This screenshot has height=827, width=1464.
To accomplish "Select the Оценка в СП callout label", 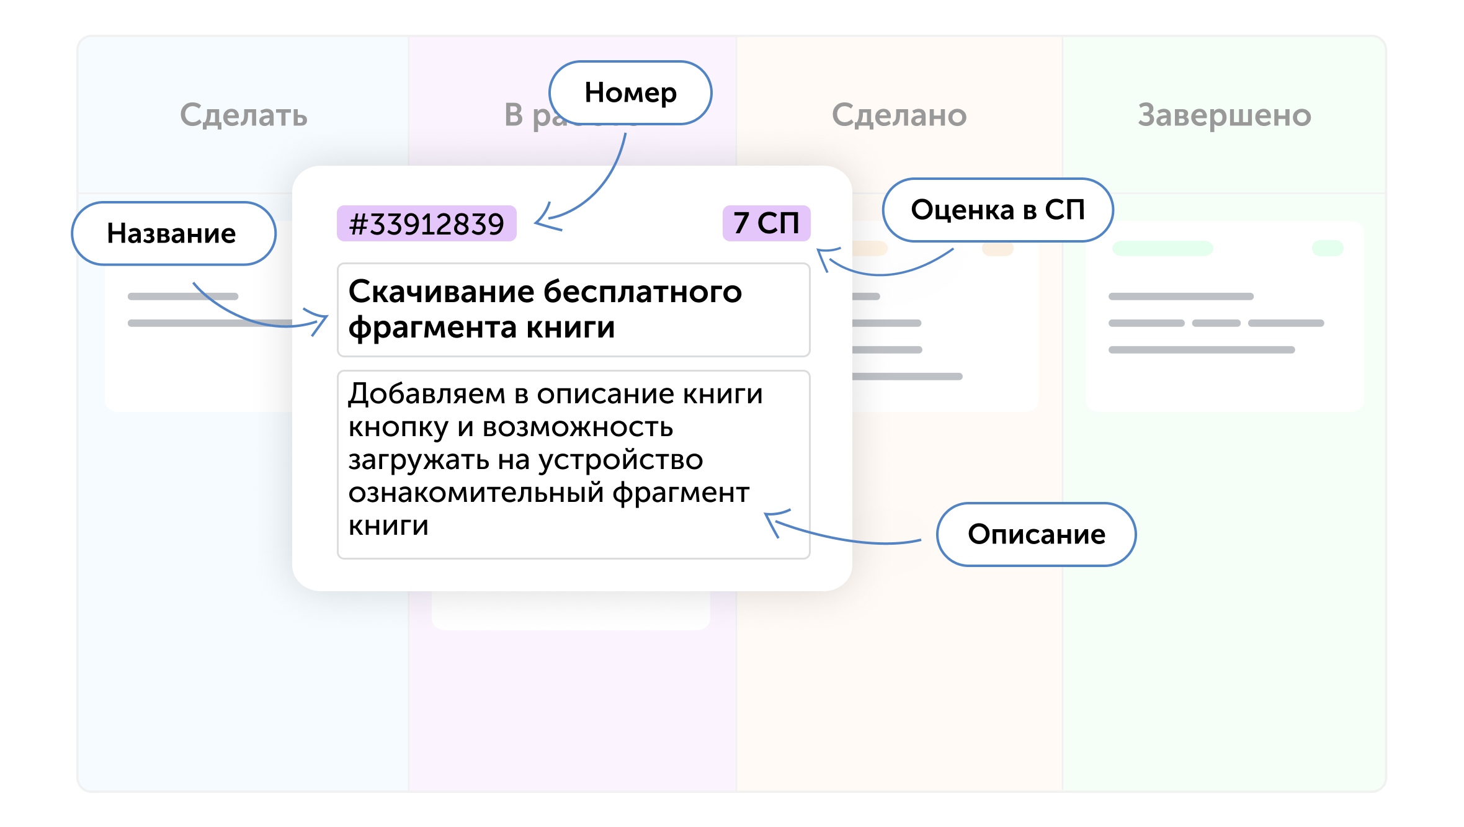I will 998,210.
